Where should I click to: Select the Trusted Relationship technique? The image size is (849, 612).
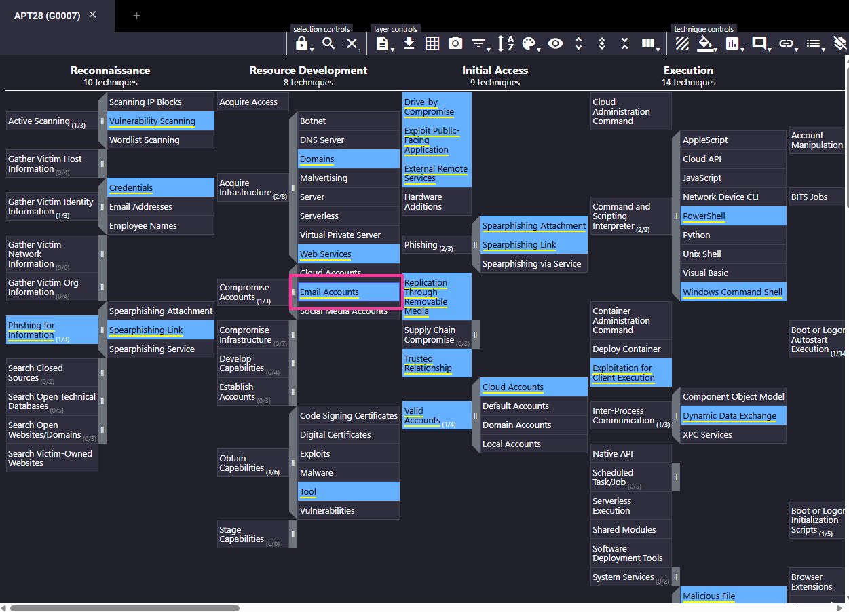[437, 364]
